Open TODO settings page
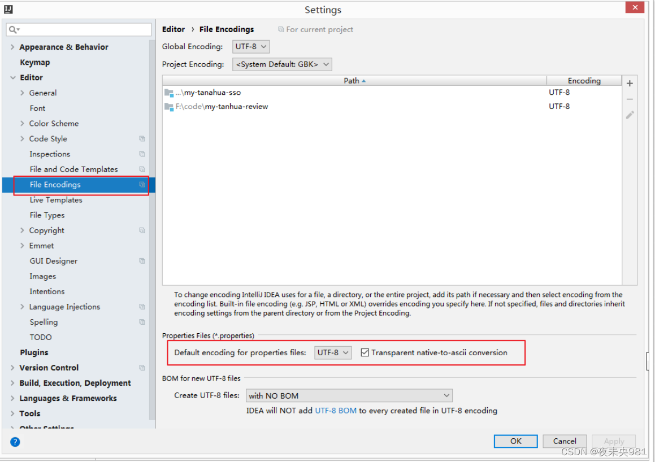This screenshot has width=655, height=462. coord(41,337)
